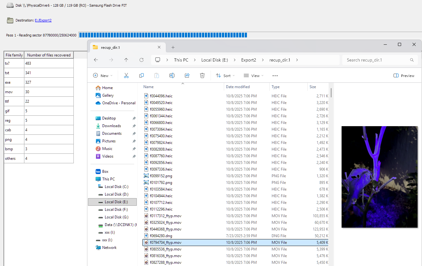422x266 pixels.
Task: Click the File family column header
Action: [x=14, y=55]
